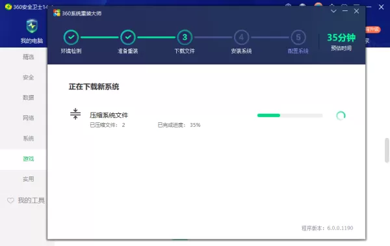Image resolution: width=390 pixels, height=246 pixels.
Task: Click the 压缩系统文件 label
Action: click(109, 115)
